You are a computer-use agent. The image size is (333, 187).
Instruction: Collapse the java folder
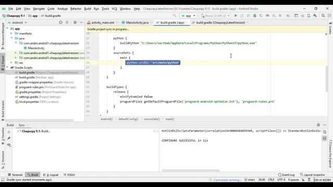coord(11,38)
